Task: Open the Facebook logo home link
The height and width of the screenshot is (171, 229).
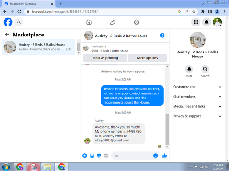Action: point(8,22)
